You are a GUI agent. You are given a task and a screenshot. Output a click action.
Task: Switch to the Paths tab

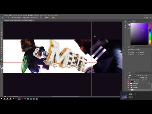click(x=138, y=73)
